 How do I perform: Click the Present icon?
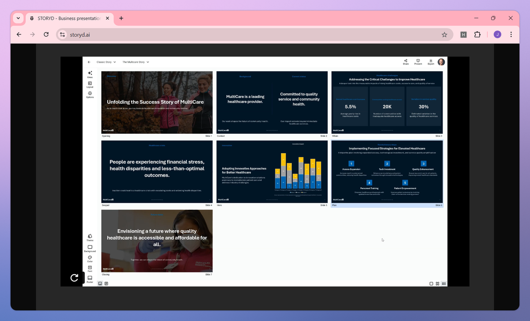pyautogui.click(x=418, y=62)
